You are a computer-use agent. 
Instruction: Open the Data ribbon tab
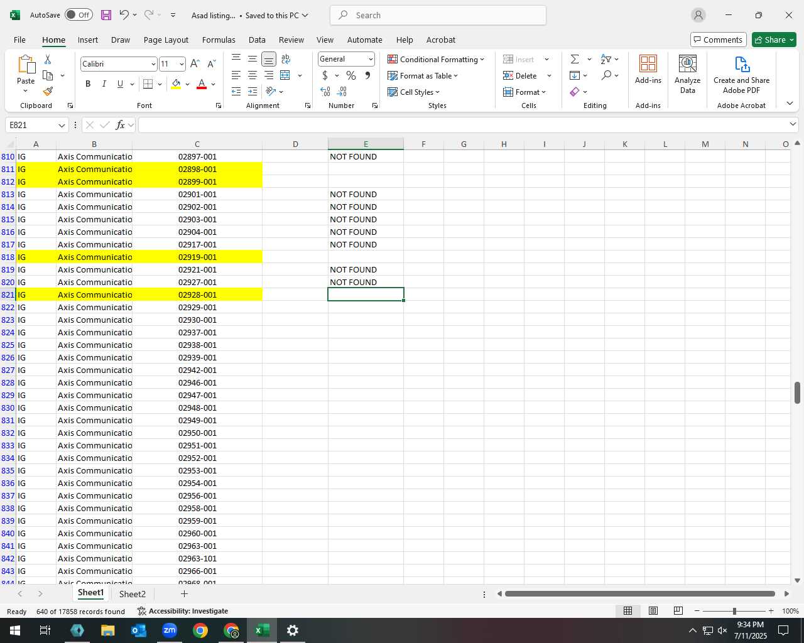(257, 40)
